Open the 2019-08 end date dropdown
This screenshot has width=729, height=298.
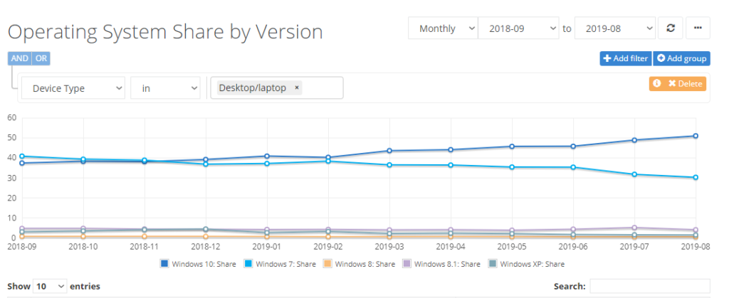click(x=614, y=28)
